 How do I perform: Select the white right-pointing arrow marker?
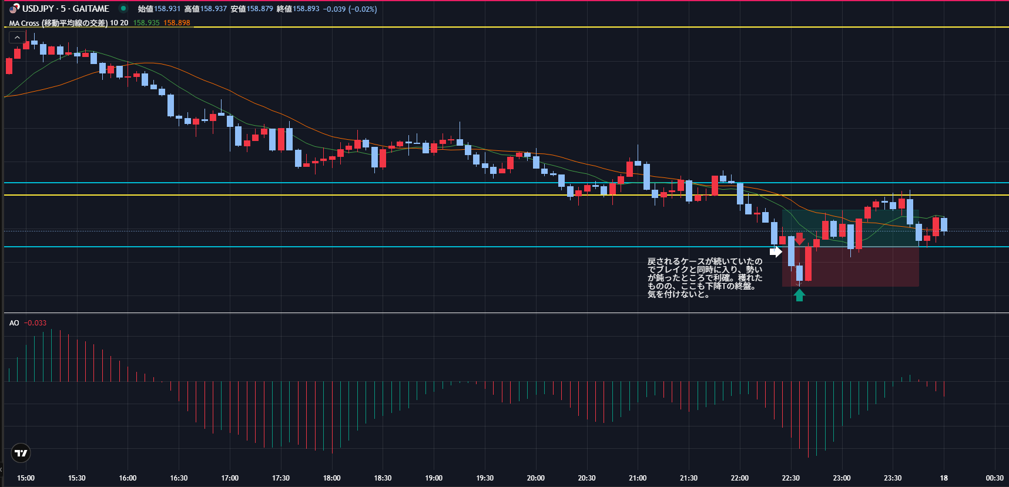tap(776, 252)
